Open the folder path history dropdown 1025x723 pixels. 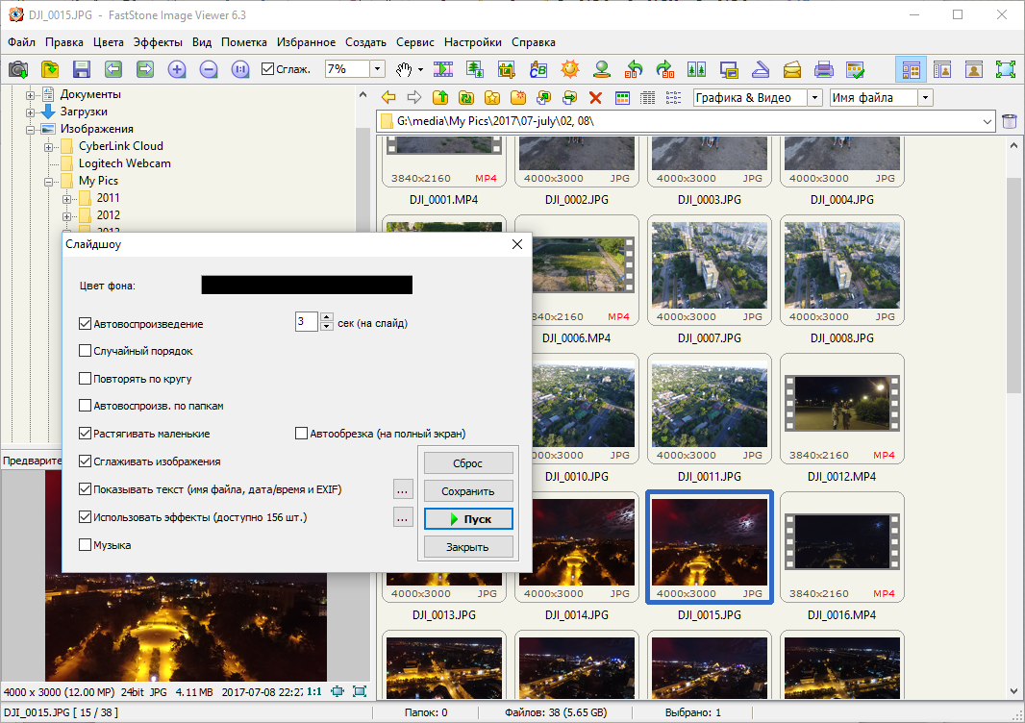tap(987, 121)
